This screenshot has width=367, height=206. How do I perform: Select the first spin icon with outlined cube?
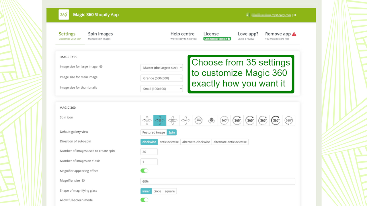[147, 120]
